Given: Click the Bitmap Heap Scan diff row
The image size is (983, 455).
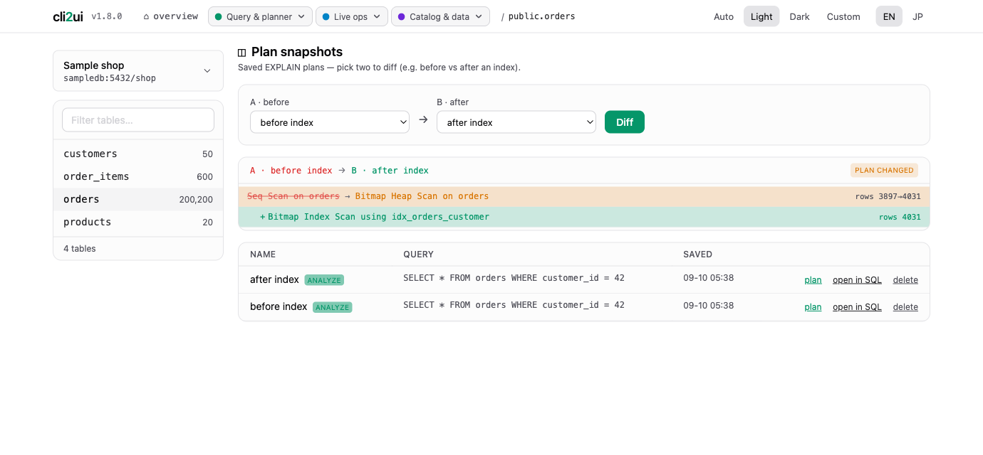Looking at the screenshot, I should click(584, 197).
